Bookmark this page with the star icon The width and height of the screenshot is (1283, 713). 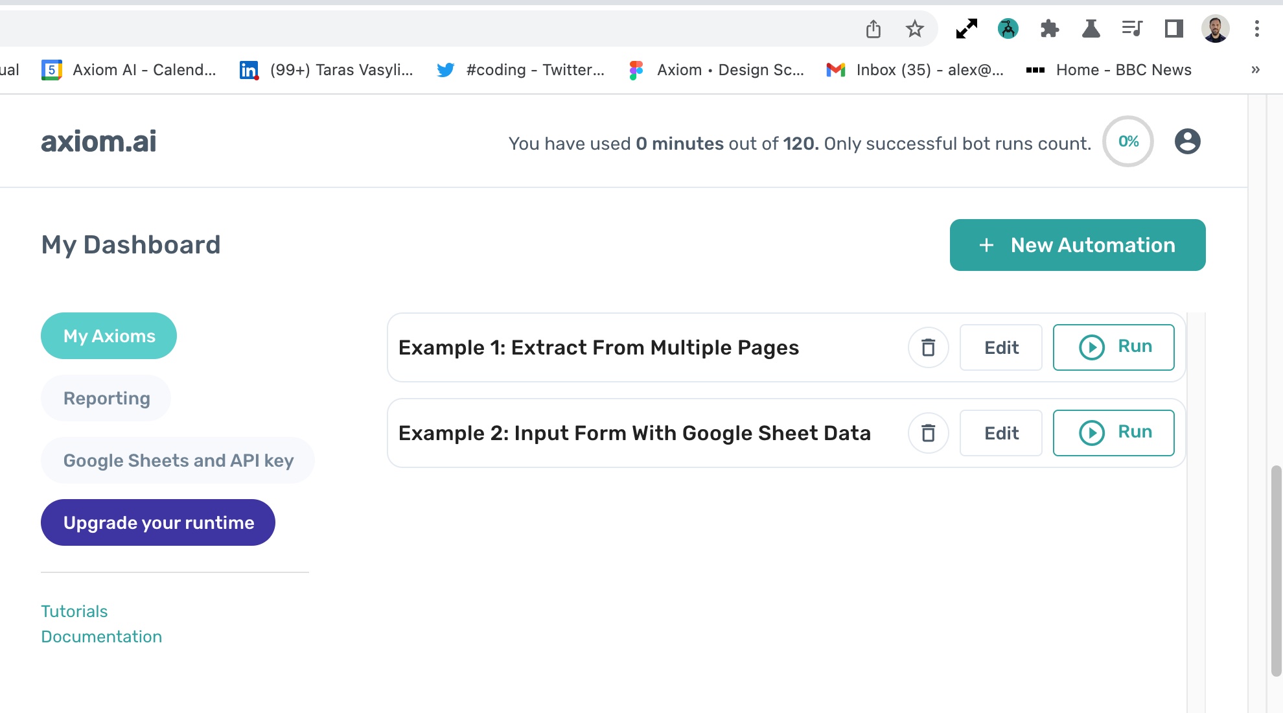coord(914,29)
